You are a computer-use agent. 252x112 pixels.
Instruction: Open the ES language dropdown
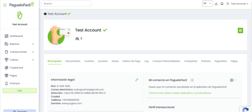click(207, 4)
